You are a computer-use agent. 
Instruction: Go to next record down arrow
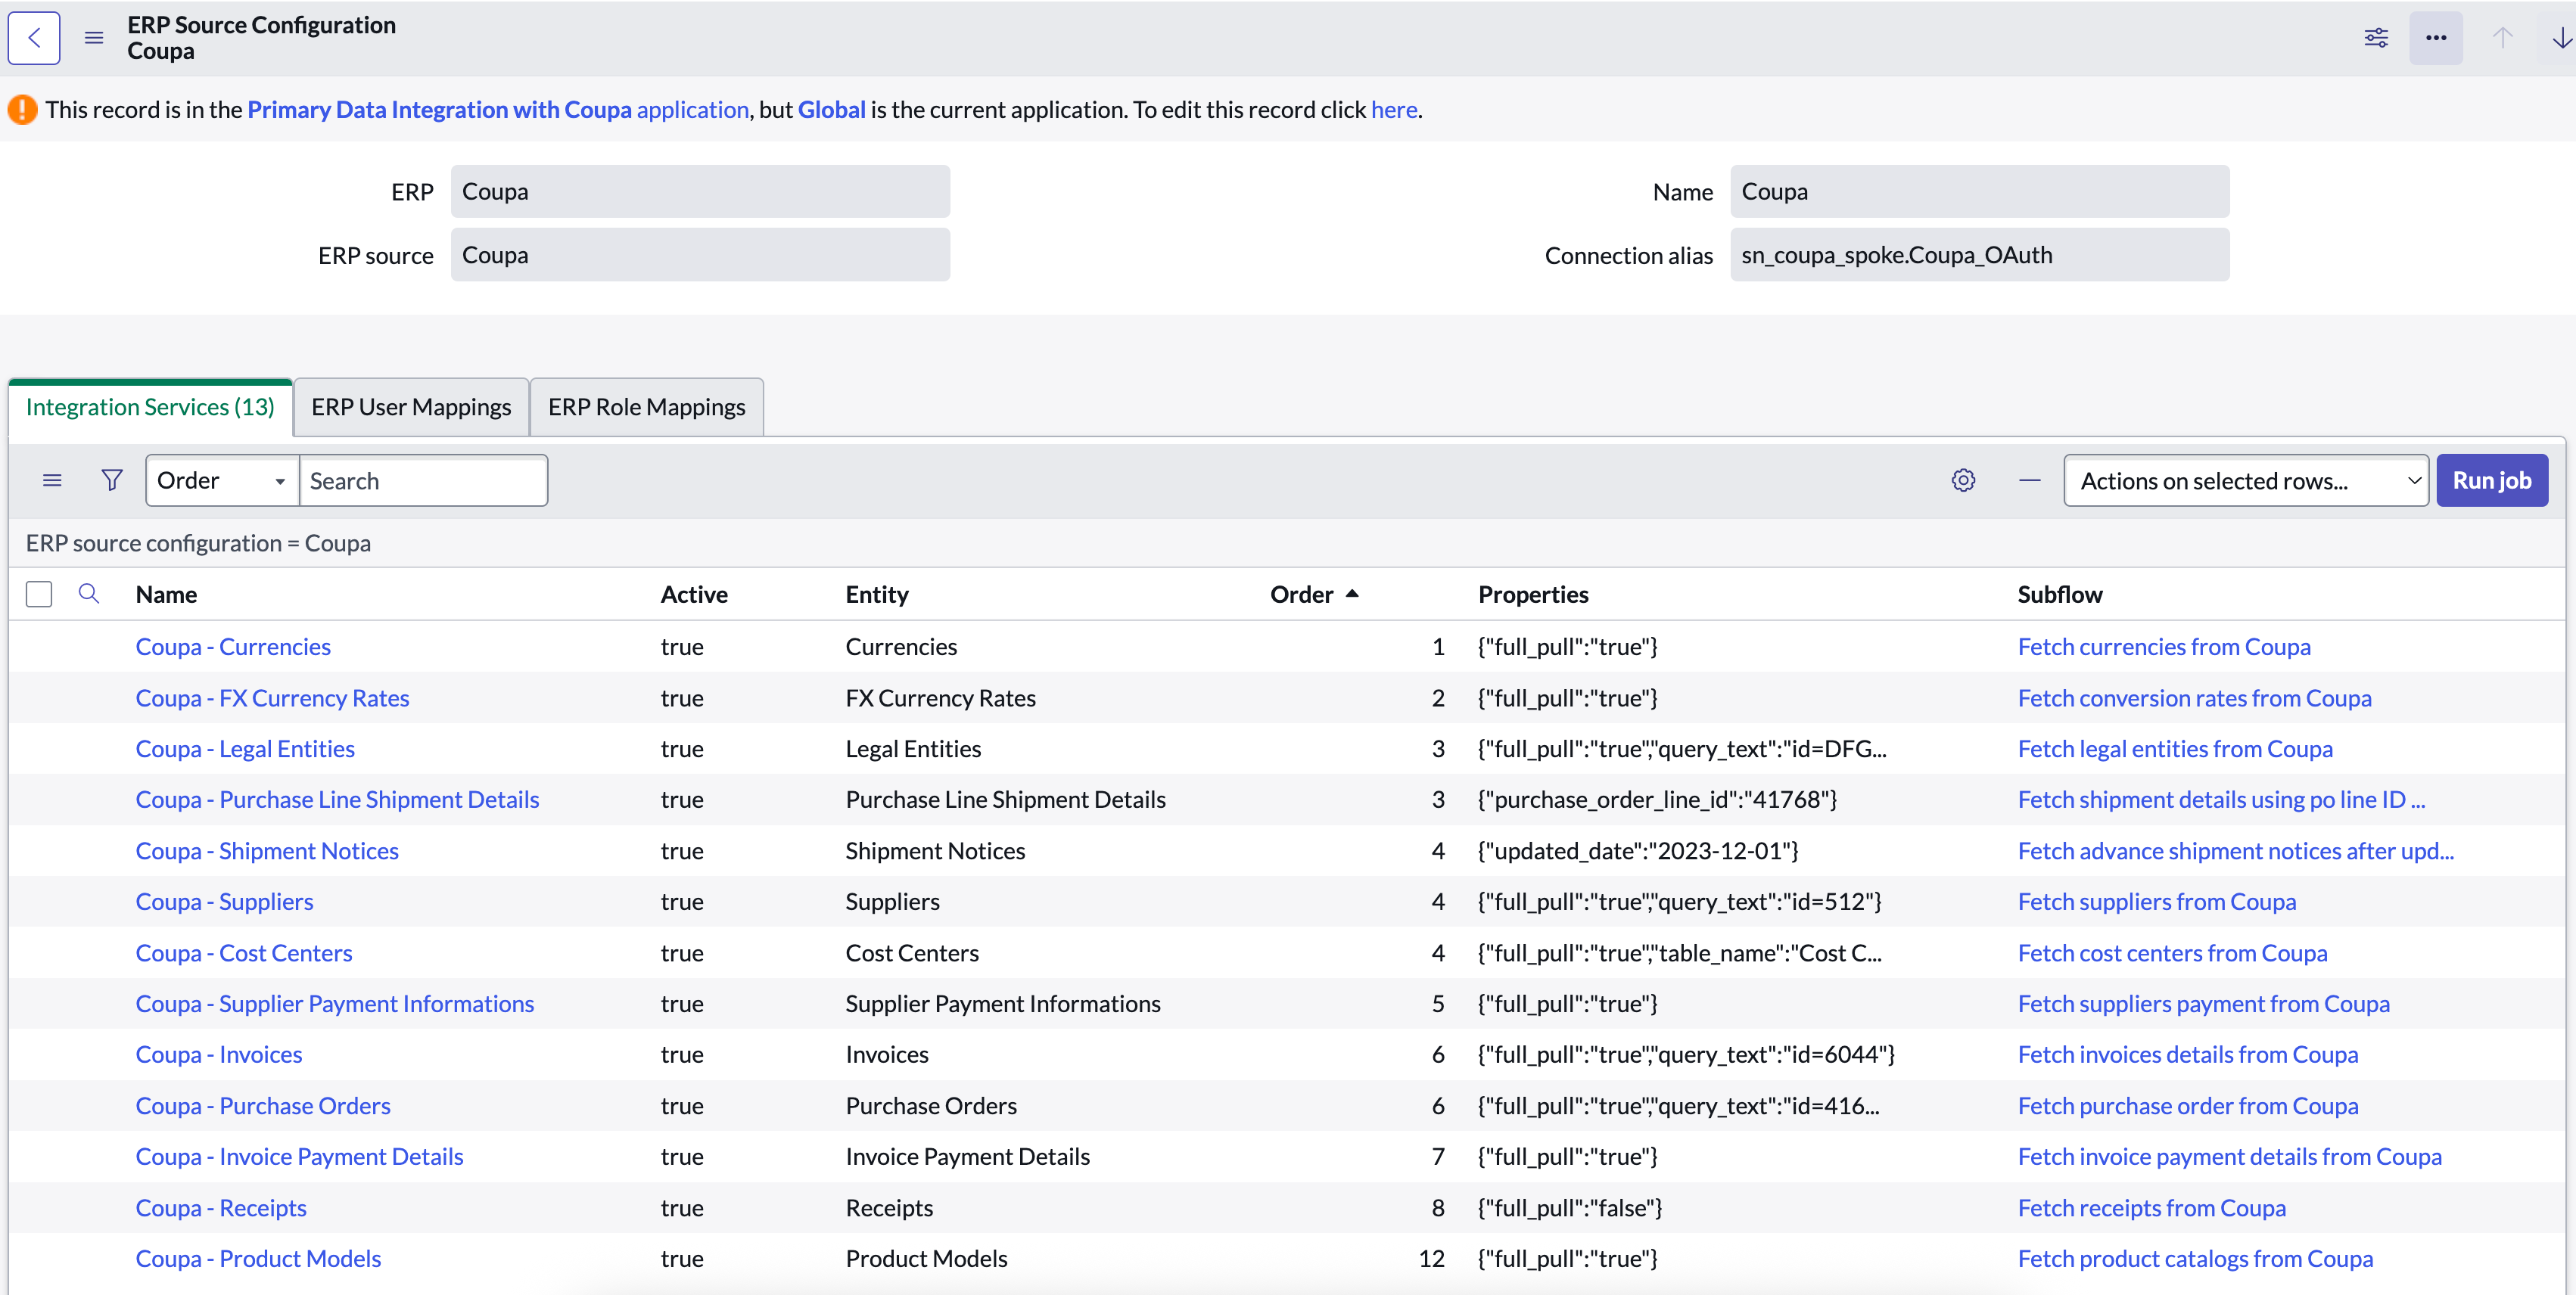point(2561,38)
